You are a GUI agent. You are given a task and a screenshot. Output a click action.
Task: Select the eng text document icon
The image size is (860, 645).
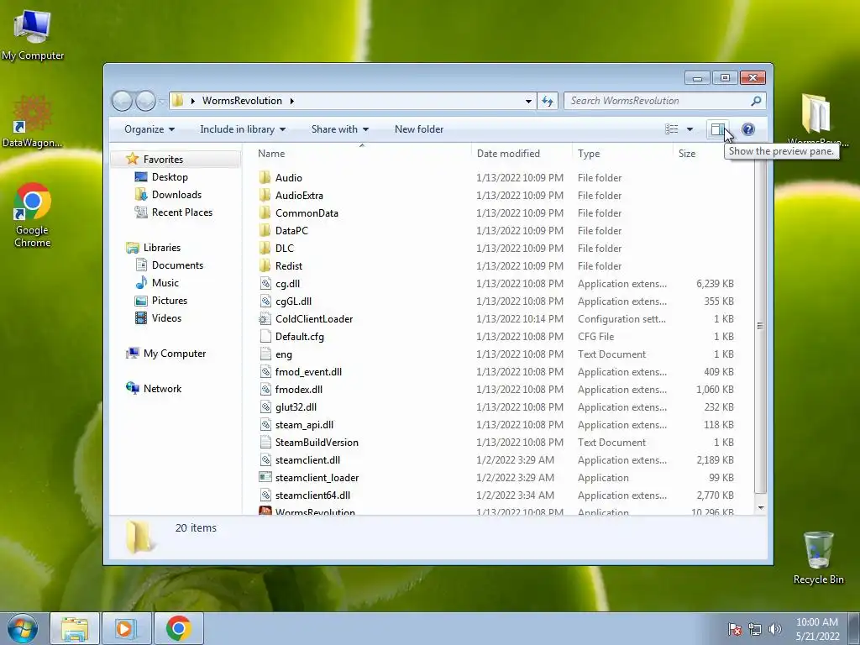(265, 354)
